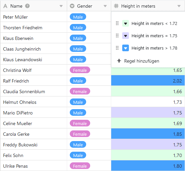Select the Carola Gerke name cell
Screen dimensions: 185x171
34,134
